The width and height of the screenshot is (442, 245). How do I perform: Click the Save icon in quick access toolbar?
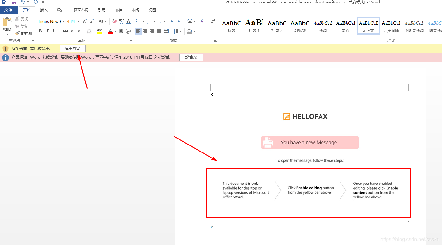[14, 2]
